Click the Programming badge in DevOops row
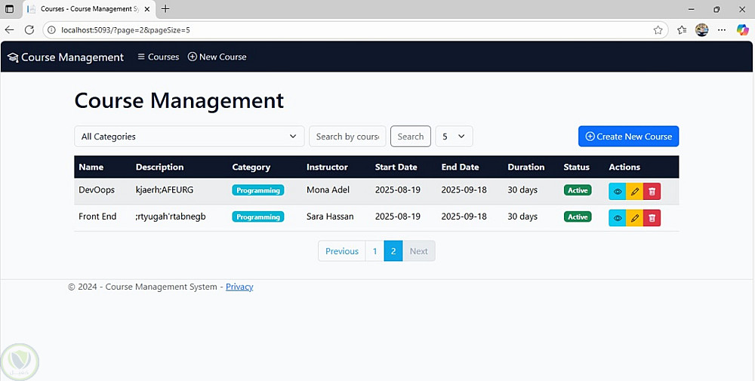Viewport: 755px width, 381px height. (x=258, y=190)
